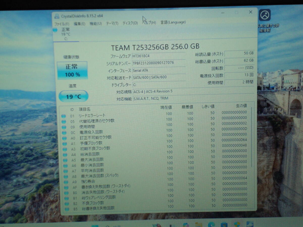
Task: Open the ヘルプ(H) menu
Action: pos(149,23)
